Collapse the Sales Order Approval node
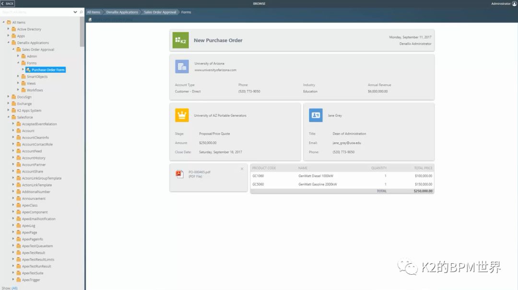This screenshot has width=518, height=290. (x=13, y=49)
